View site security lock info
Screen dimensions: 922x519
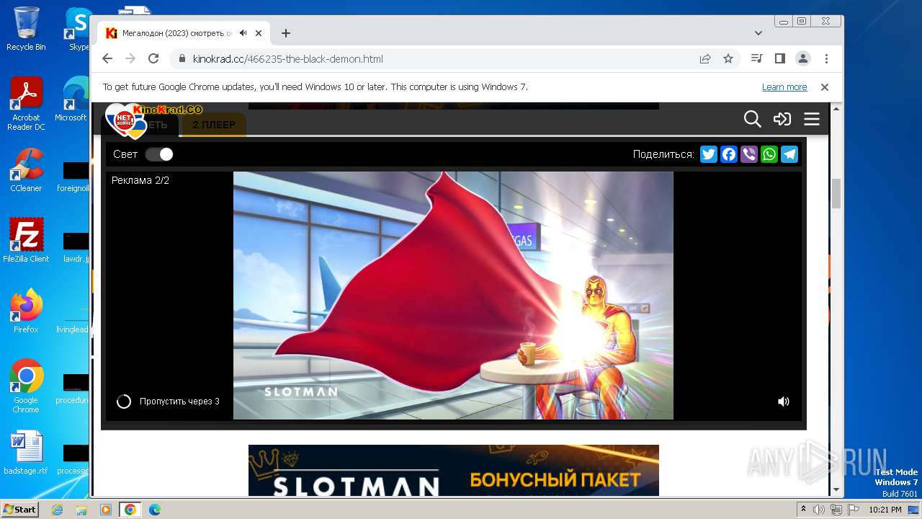pyautogui.click(x=182, y=59)
